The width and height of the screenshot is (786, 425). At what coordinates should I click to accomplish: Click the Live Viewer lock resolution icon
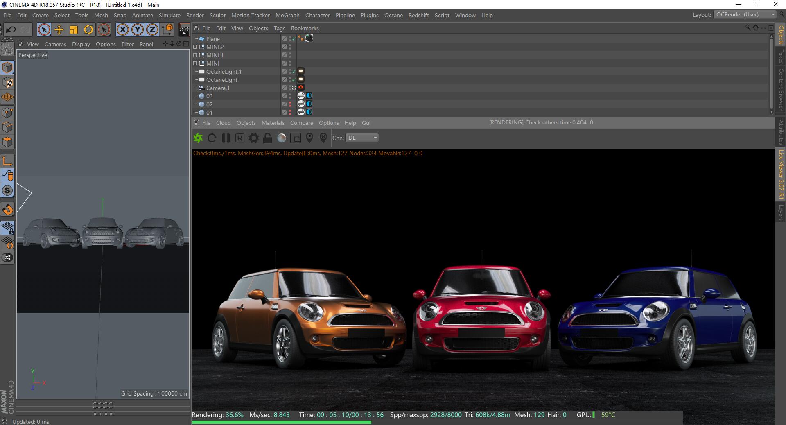[x=268, y=138]
